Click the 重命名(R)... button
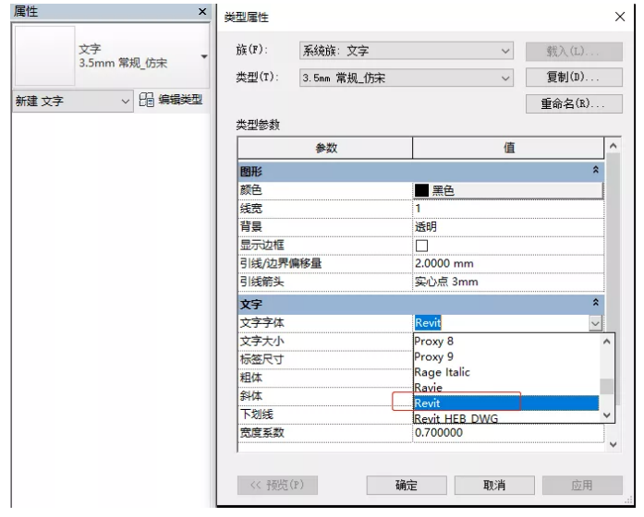 [574, 103]
